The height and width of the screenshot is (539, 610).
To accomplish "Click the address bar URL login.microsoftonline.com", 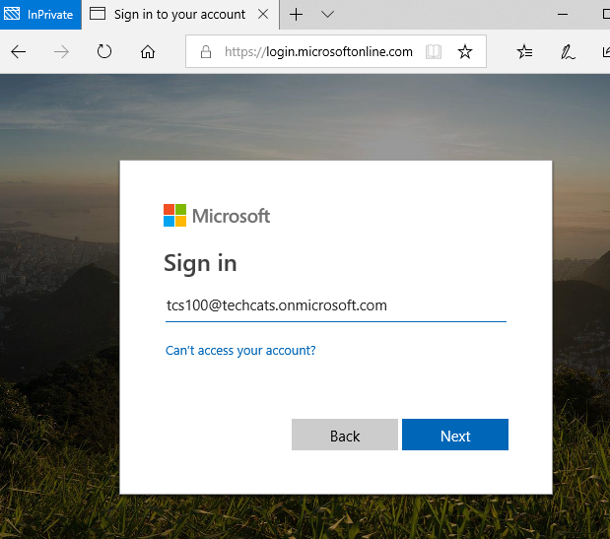I will click(x=318, y=51).
